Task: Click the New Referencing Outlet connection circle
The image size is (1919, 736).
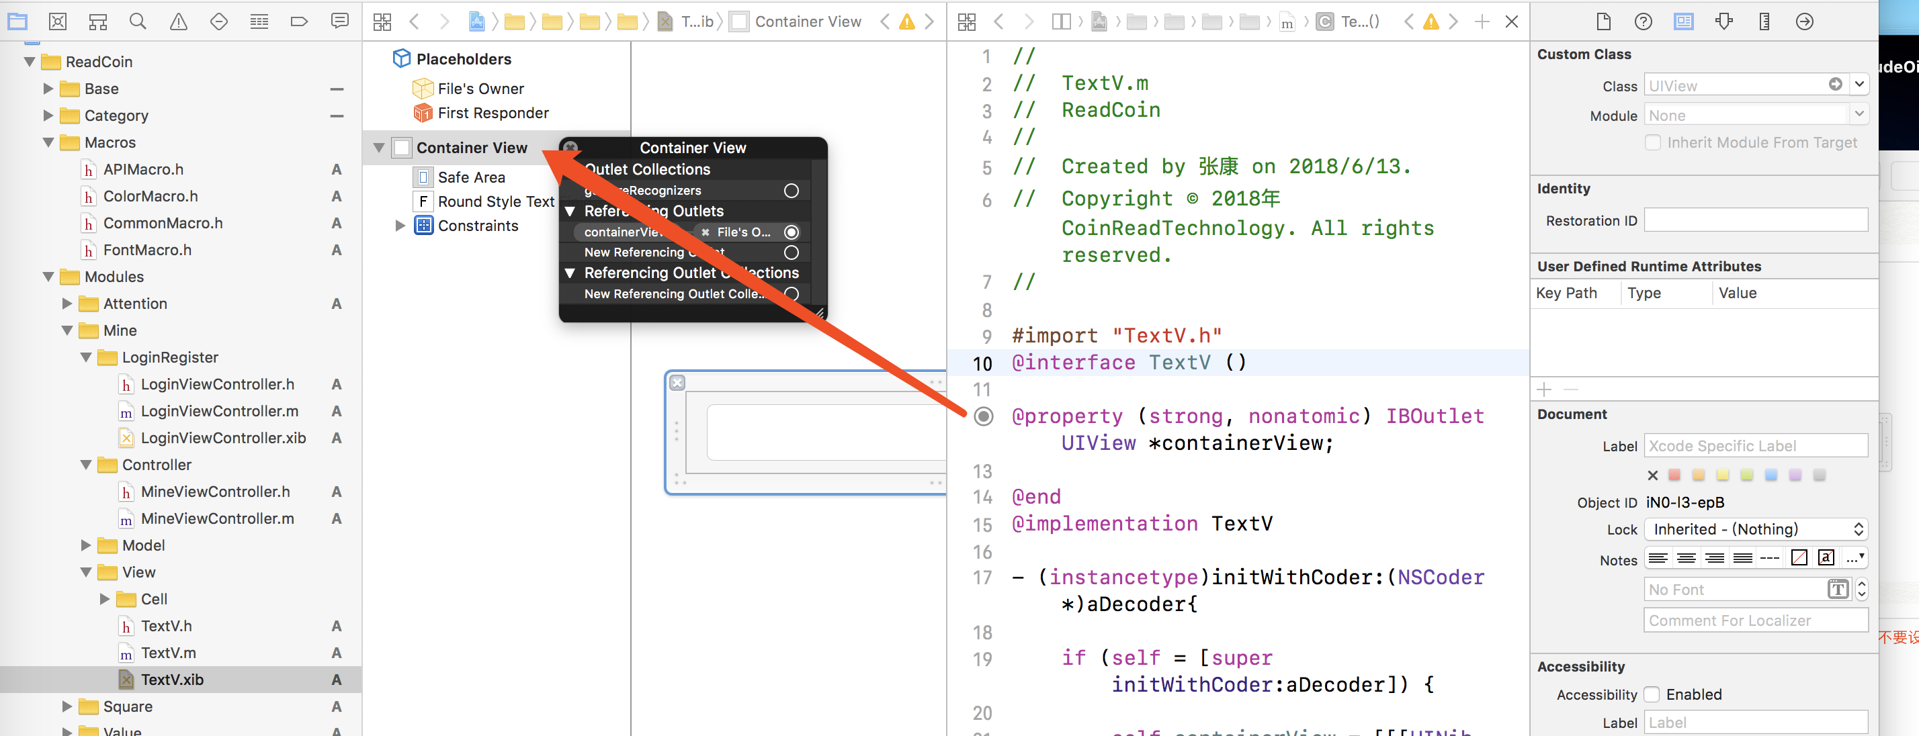Action: pos(791,252)
